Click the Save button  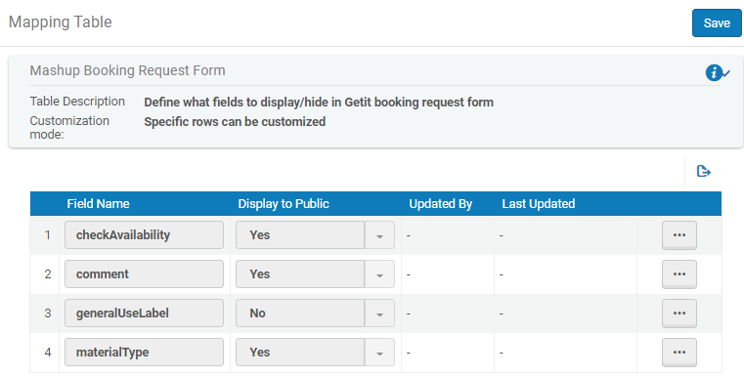click(717, 22)
